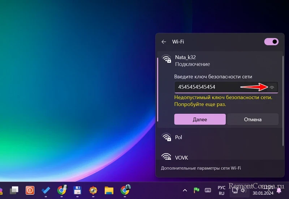
Task: Open the blue checkmark To Do app
Action: point(46,190)
